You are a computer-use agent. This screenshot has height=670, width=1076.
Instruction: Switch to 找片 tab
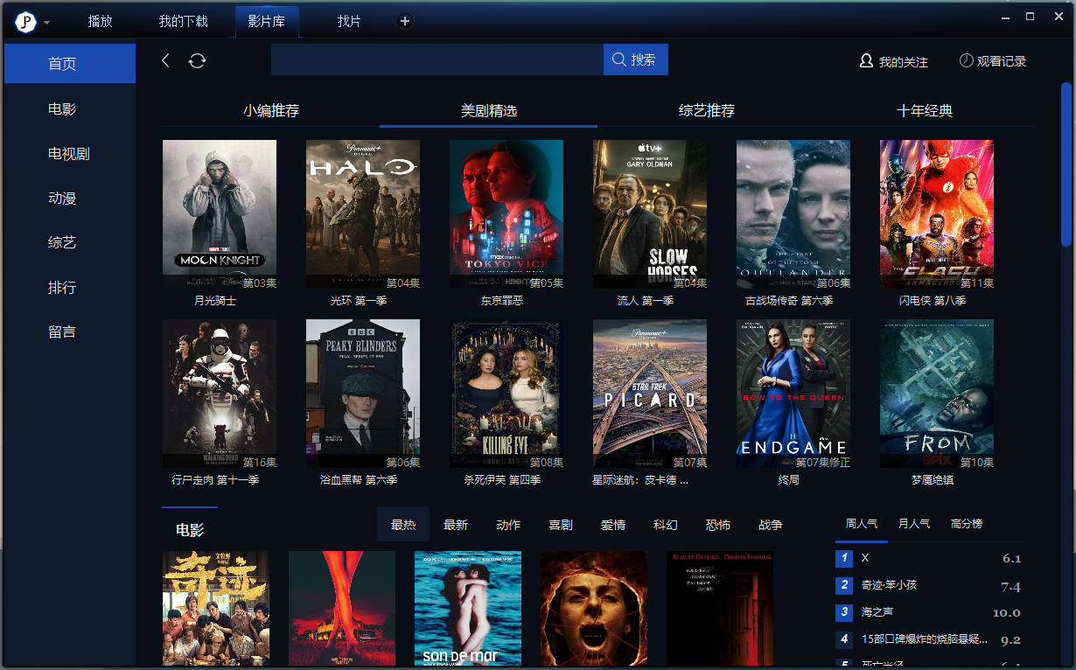pos(349,21)
